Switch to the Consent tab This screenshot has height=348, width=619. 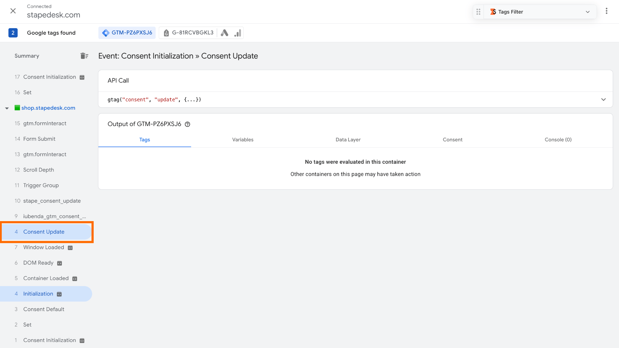(x=452, y=140)
